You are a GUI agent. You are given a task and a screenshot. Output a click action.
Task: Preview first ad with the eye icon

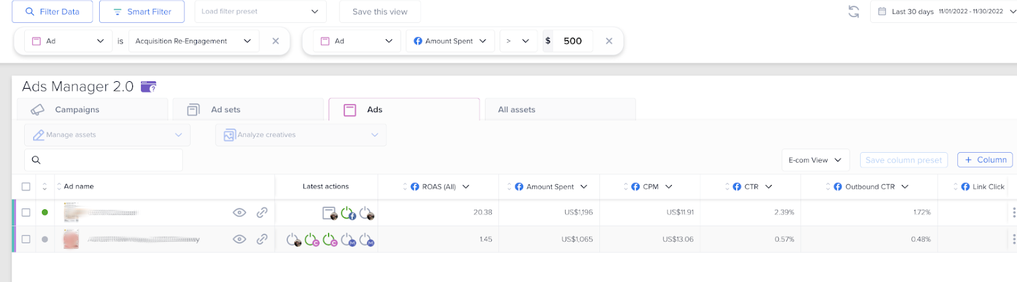240,213
